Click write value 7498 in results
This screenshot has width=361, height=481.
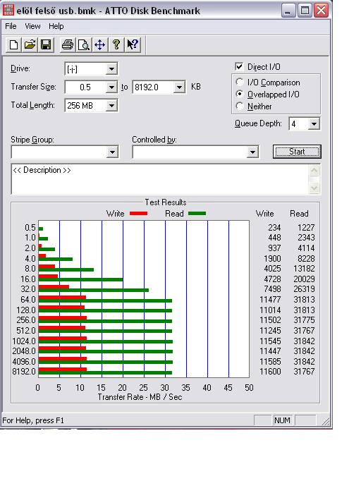(272, 289)
